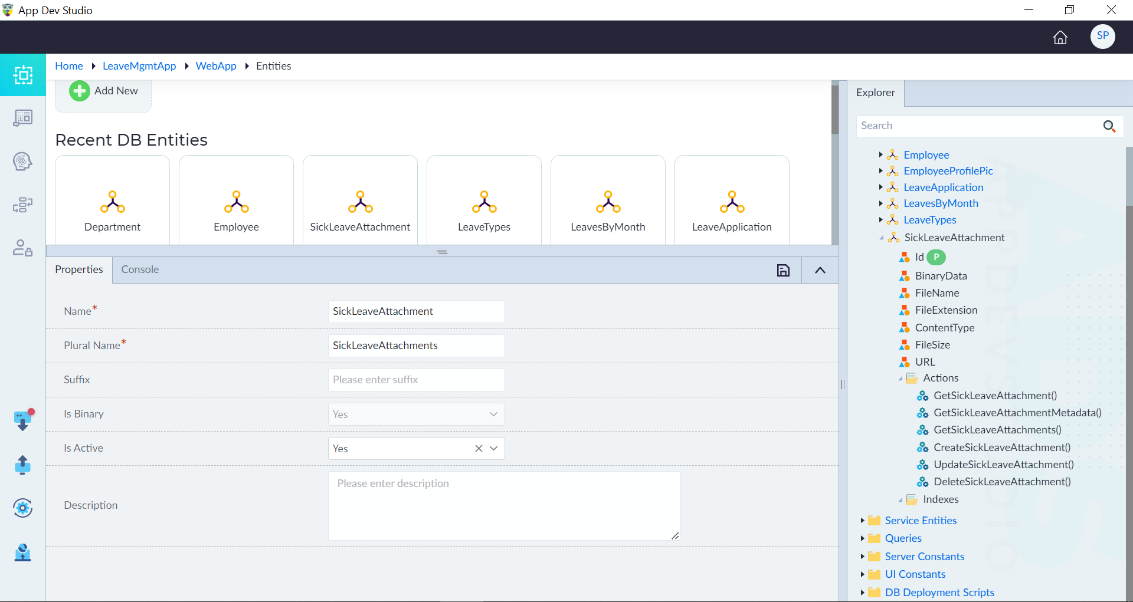
Task: Open the LeaveTypes entity card
Action: click(484, 200)
